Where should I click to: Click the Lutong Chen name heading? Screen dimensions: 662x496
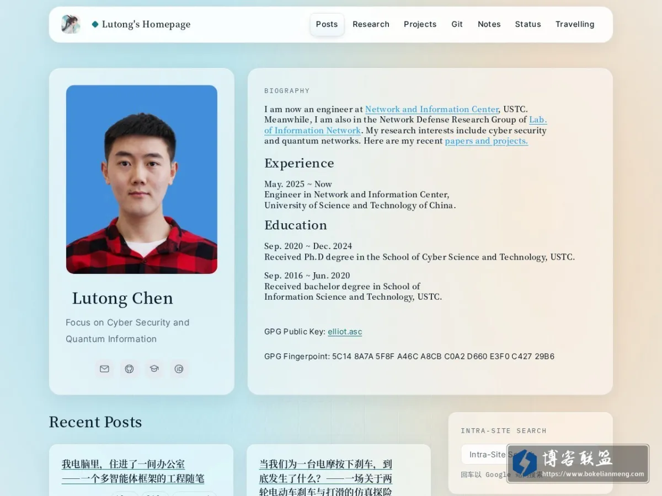click(122, 298)
